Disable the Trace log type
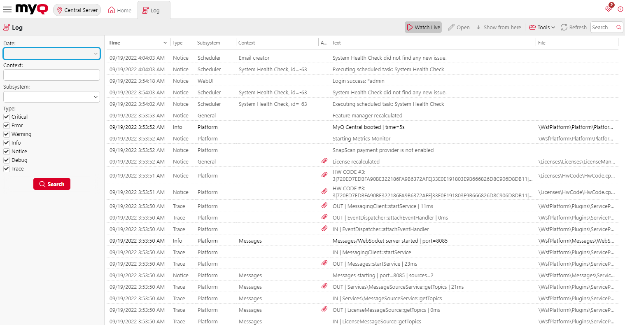The width and height of the screenshot is (625, 325). click(x=6, y=168)
